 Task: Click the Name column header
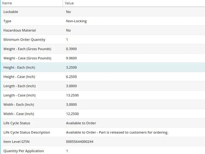coord(7,3)
